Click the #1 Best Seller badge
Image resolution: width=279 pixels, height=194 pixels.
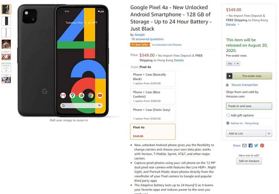140,45
